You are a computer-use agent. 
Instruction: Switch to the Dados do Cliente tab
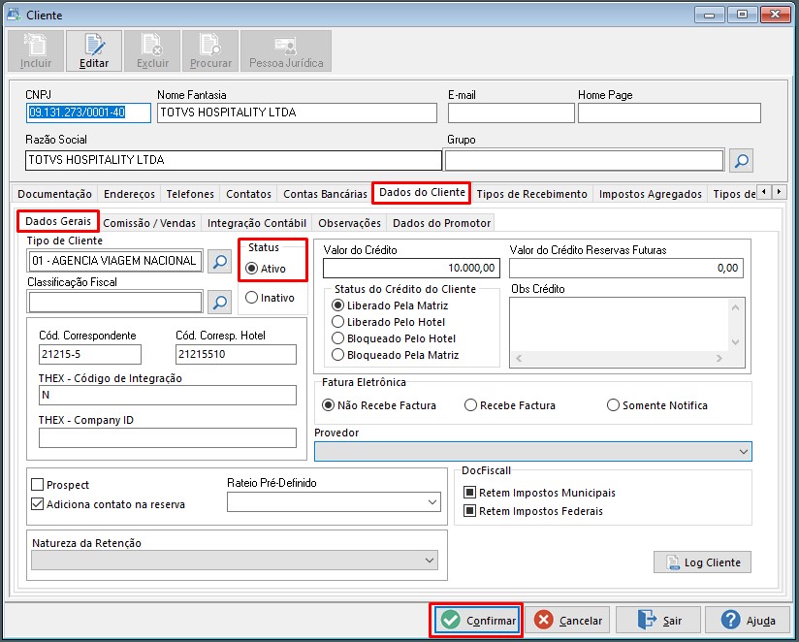pos(422,193)
